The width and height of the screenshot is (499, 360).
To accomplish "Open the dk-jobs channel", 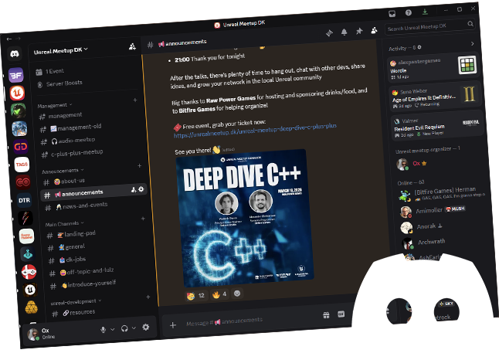I will pyautogui.click(x=98, y=259).
